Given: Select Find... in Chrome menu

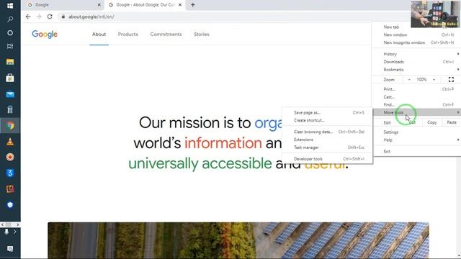Looking at the screenshot, I should coord(416,104).
